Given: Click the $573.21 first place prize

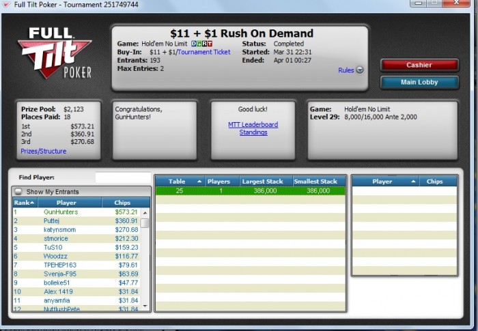Looking at the screenshot, I should [83, 126].
